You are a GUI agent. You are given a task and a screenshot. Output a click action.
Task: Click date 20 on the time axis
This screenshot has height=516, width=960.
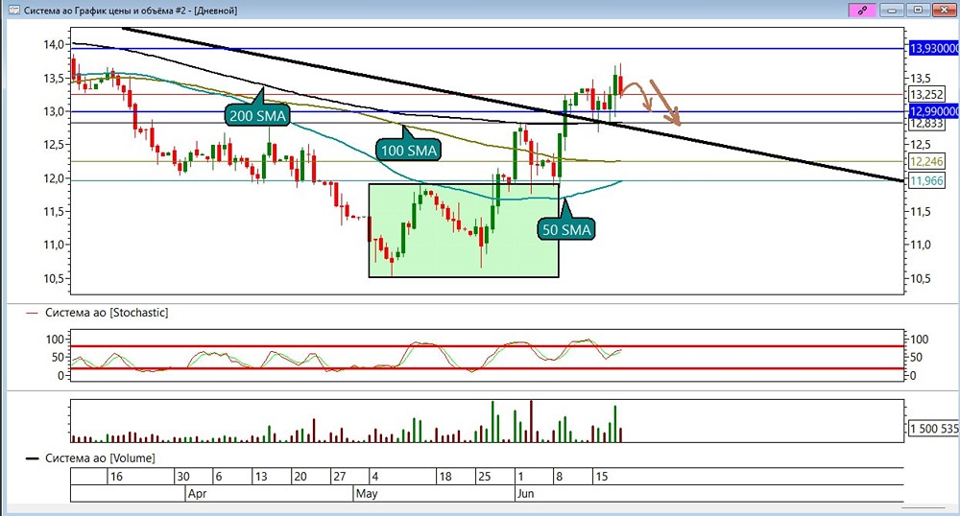(x=300, y=477)
